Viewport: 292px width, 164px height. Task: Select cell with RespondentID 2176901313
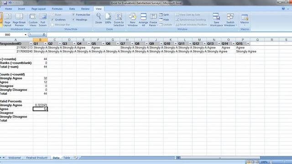coord(16,47)
